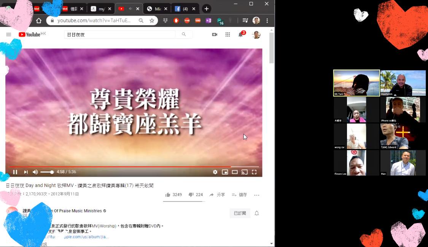Select Finsen Lee's video tile

pyautogui.click(x=356, y=163)
